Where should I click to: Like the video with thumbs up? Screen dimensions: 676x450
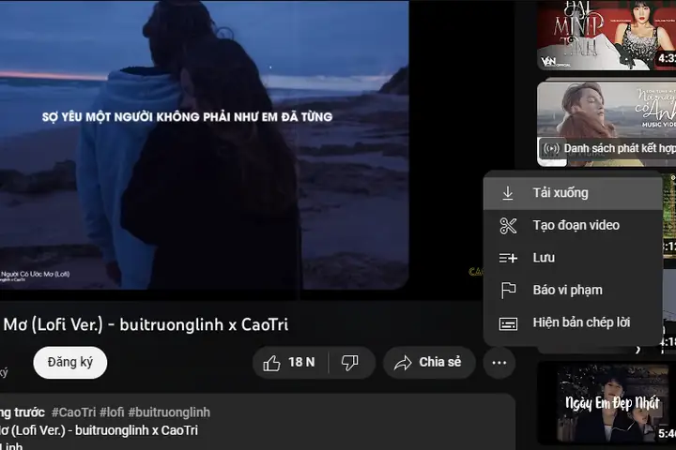tap(290, 363)
